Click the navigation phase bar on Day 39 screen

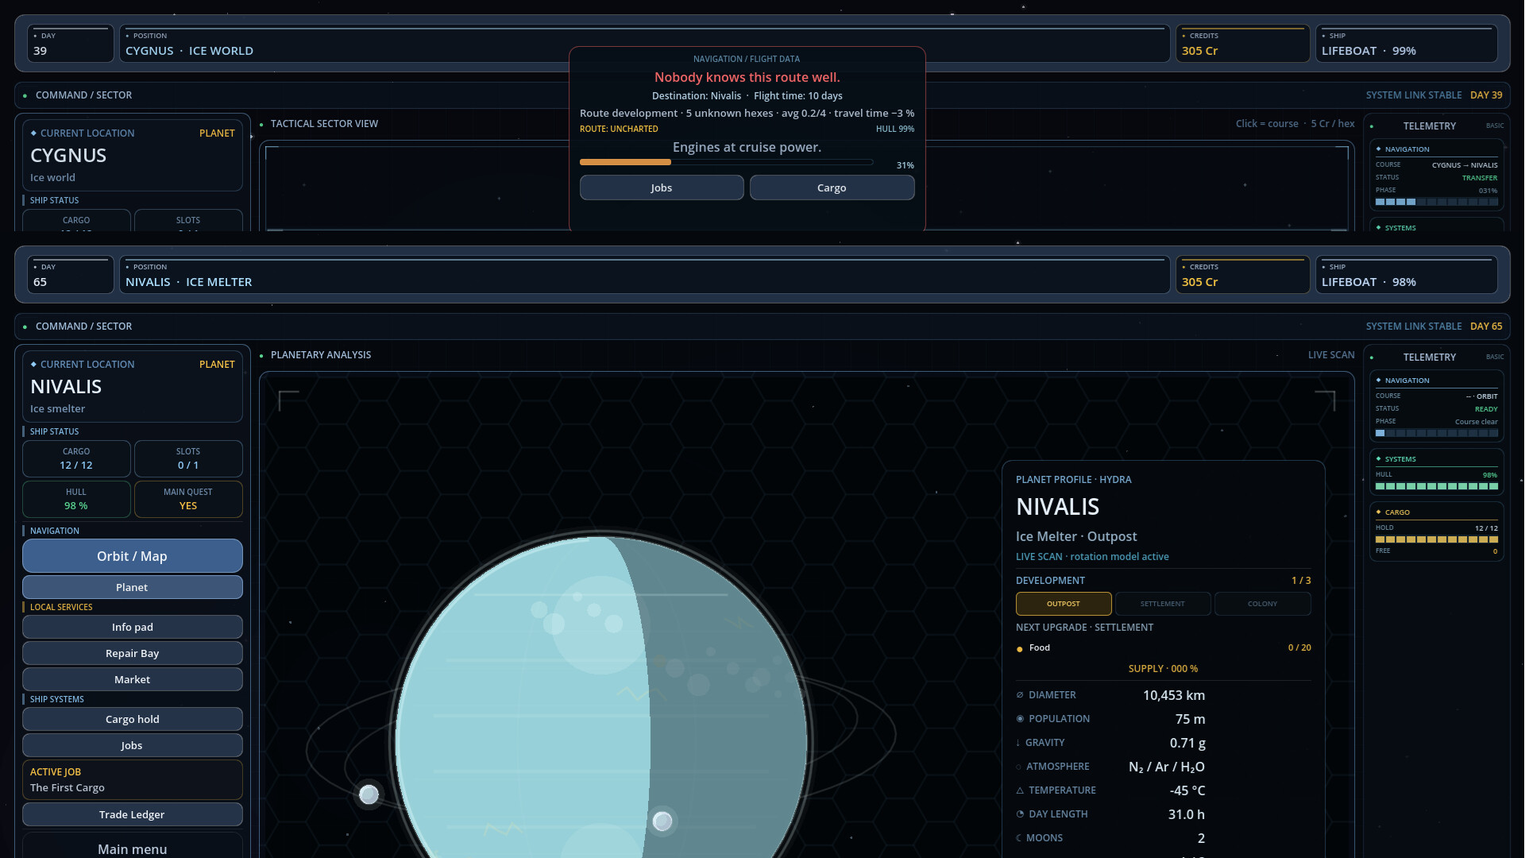pyautogui.click(x=1437, y=202)
